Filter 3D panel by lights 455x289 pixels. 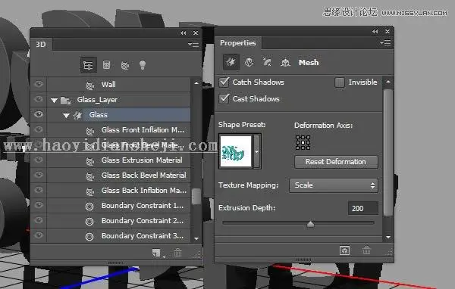143,65
